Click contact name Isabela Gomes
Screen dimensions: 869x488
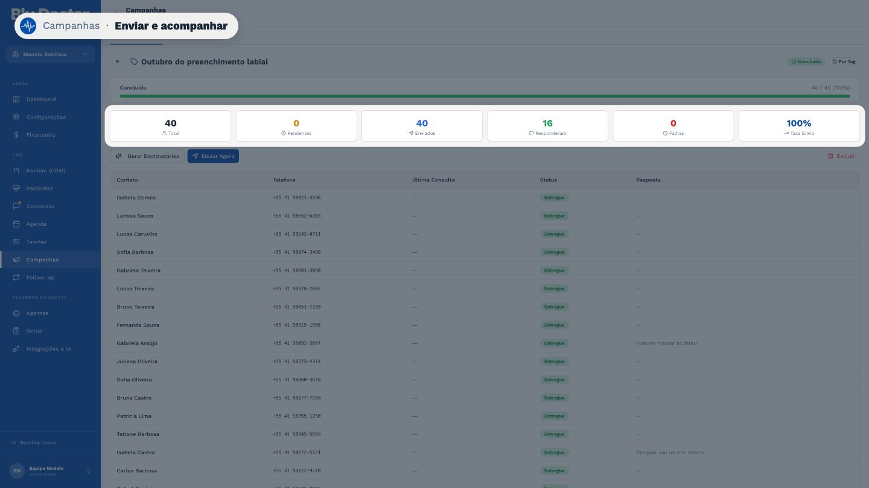136,198
